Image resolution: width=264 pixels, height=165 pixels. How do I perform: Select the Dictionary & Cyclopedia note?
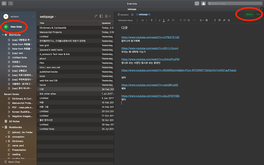[76, 28]
